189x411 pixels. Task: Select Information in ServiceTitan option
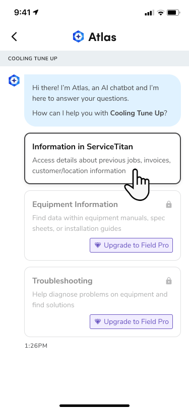point(102,158)
